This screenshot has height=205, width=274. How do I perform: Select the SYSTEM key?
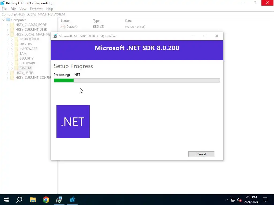[25, 68]
